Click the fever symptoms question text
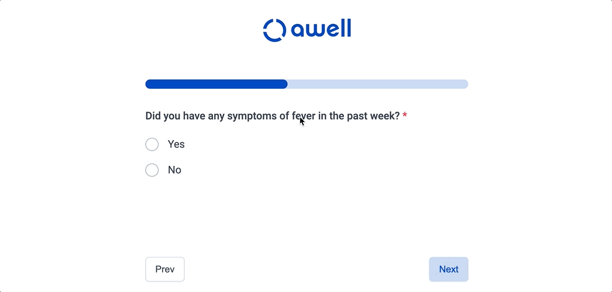This screenshot has height=292, width=612. [x=273, y=116]
